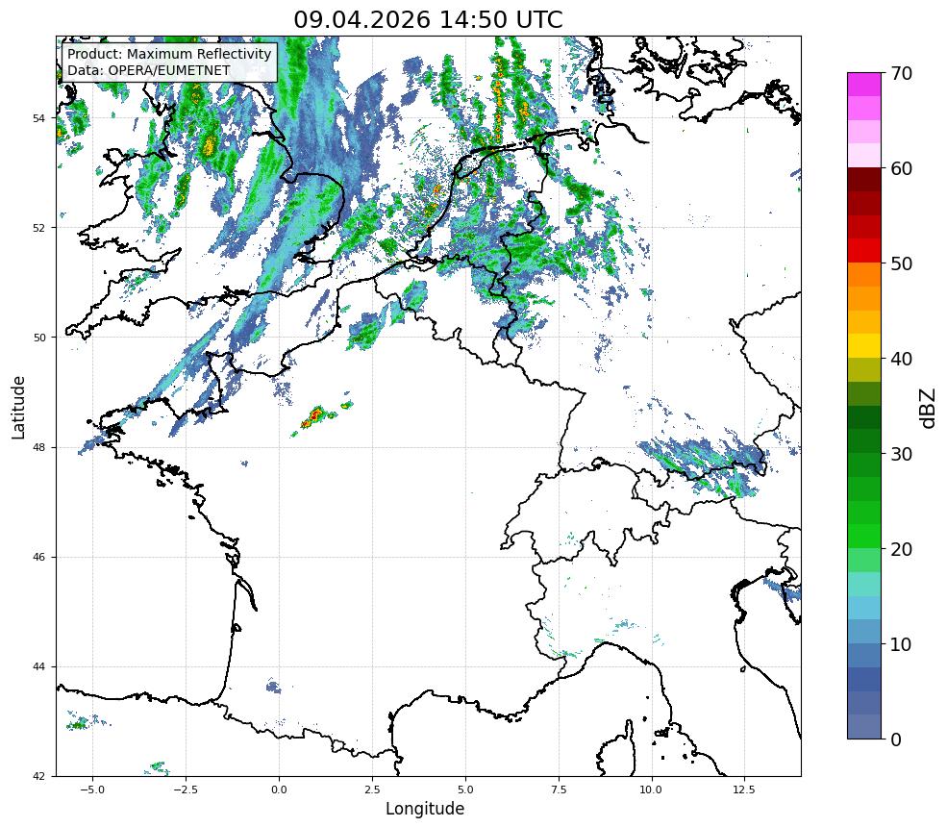The image size is (947, 827).
Task: Click the colorbar tick label 50
Action: pyautogui.click(x=901, y=263)
